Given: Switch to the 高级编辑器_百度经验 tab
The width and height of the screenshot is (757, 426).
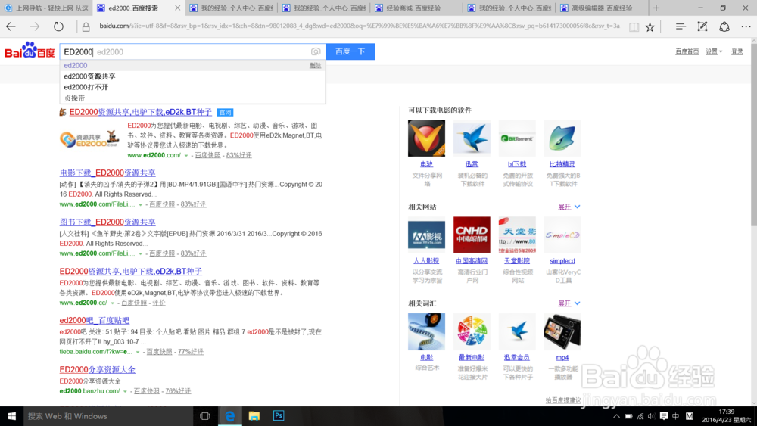Looking at the screenshot, I should click(602, 8).
